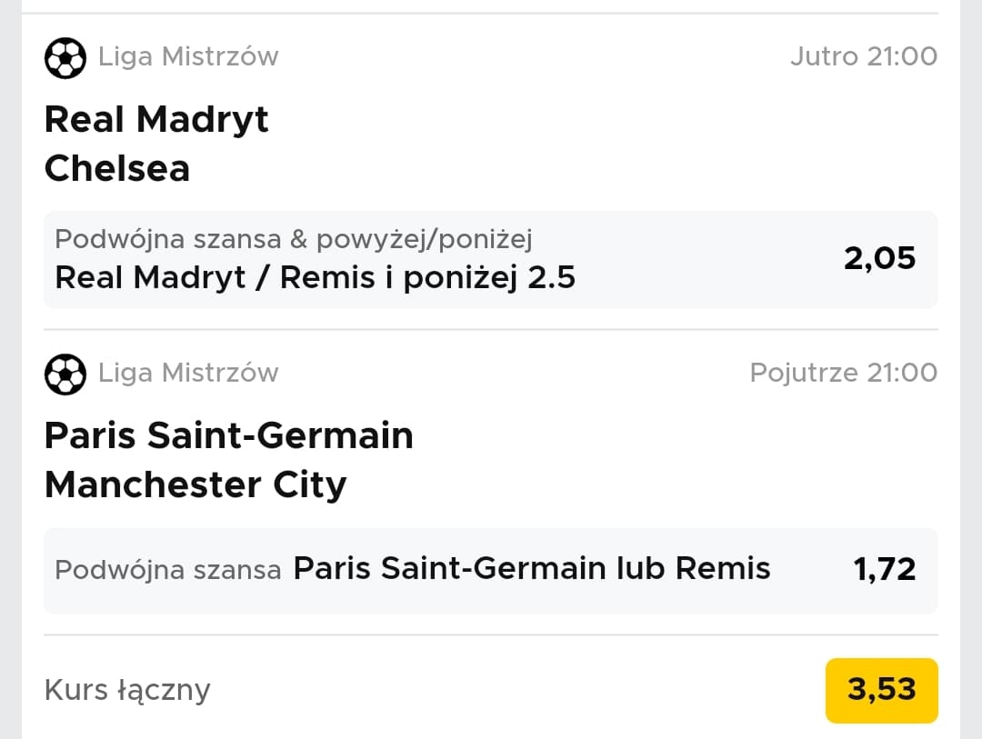Click the soccer ball icon for Paris Saint-Germain match

tap(65, 374)
